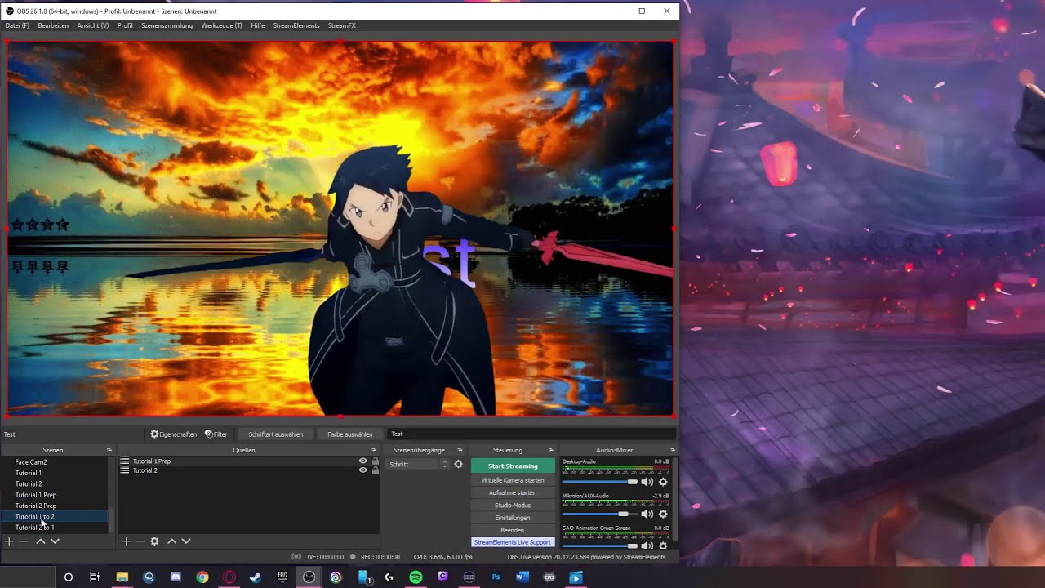
Task: Move the selected scene up
Action: 40,541
